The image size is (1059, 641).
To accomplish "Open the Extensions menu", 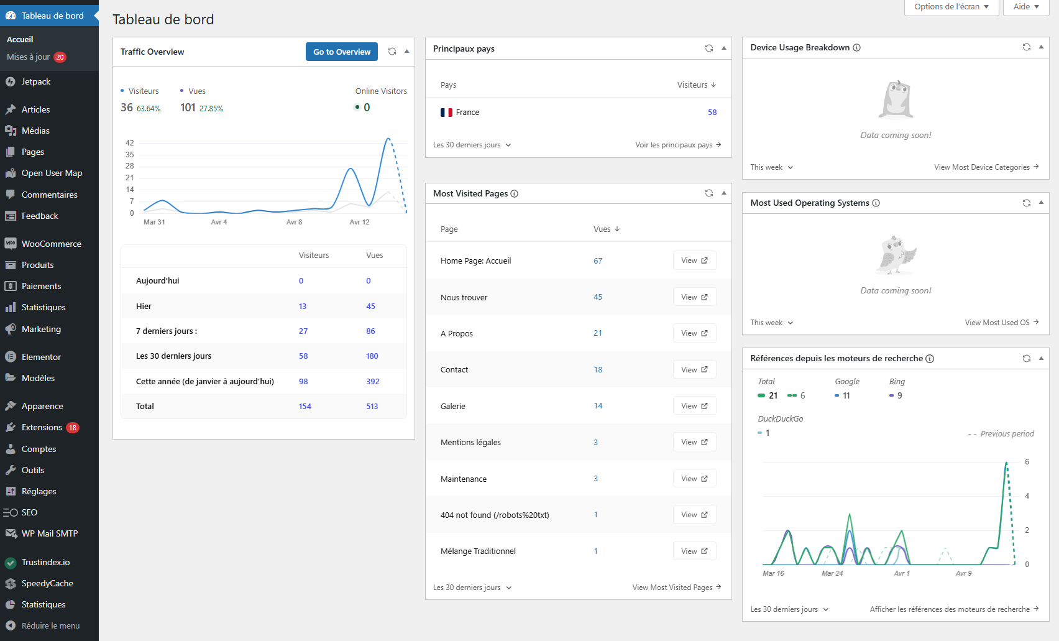I will [42, 428].
